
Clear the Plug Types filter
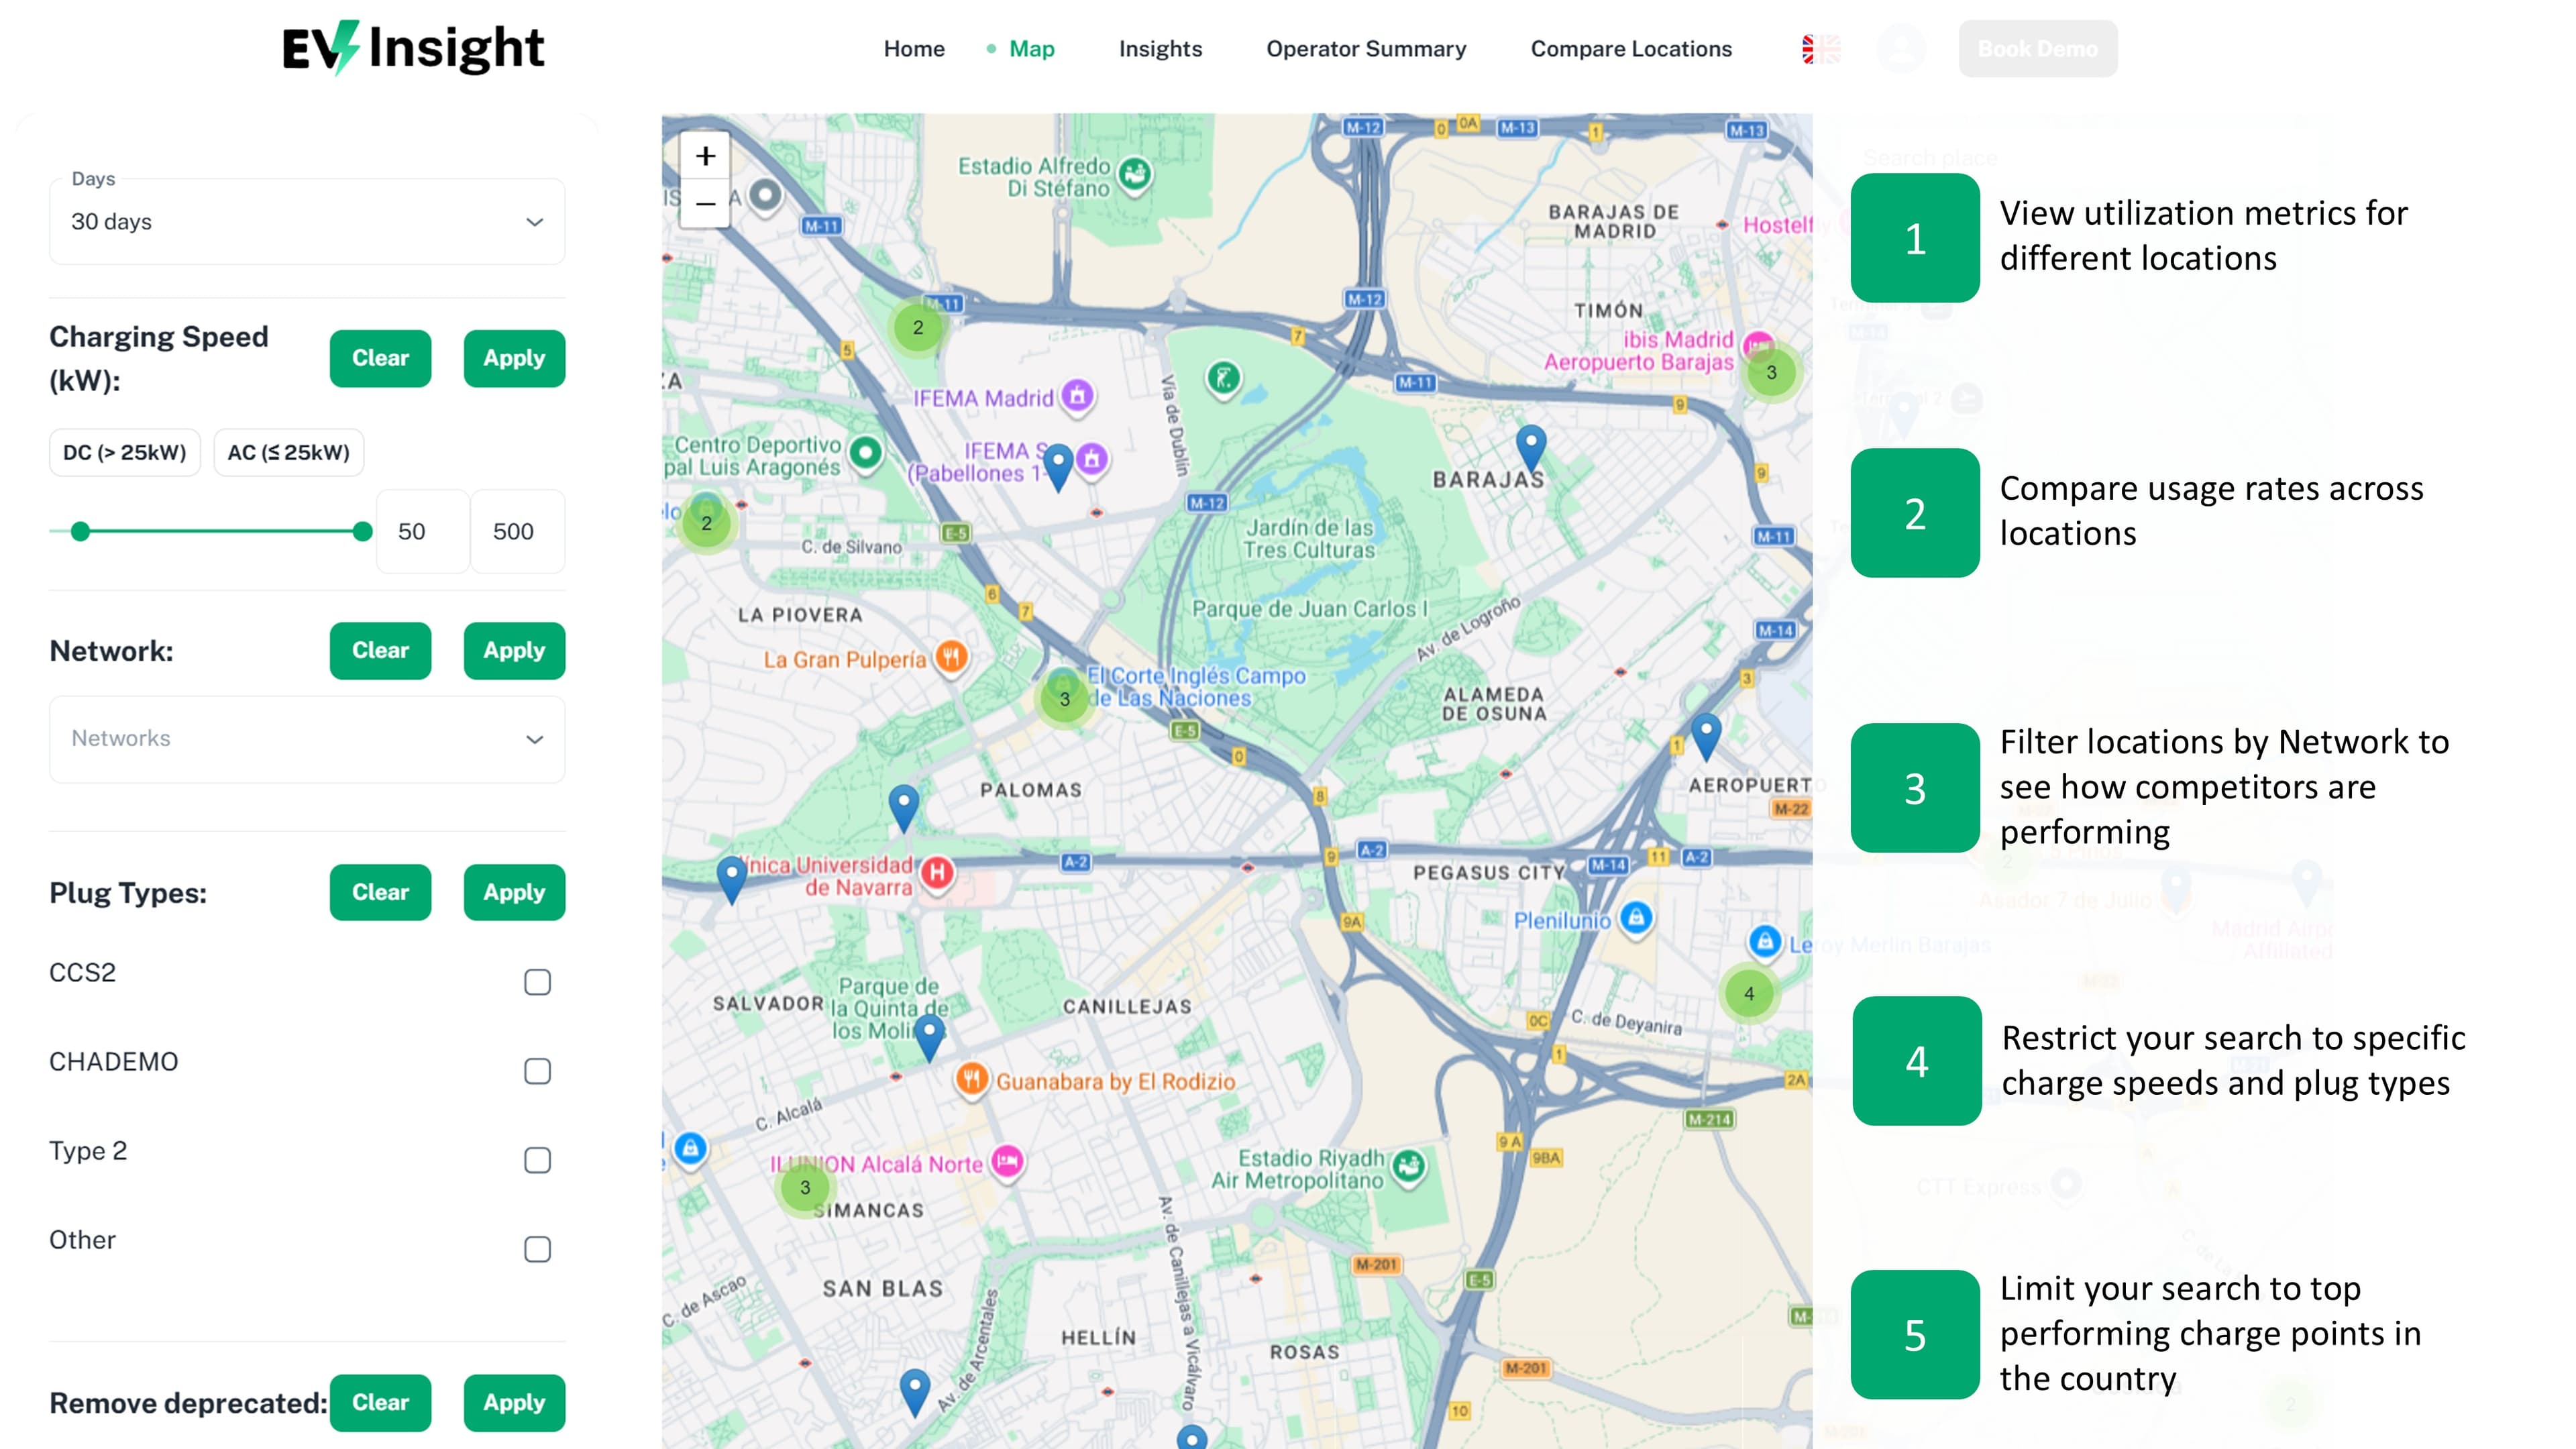click(x=380, y=892)
